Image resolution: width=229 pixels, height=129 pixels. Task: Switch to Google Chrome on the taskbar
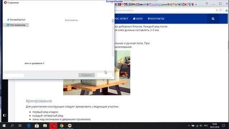click(62, 126)
